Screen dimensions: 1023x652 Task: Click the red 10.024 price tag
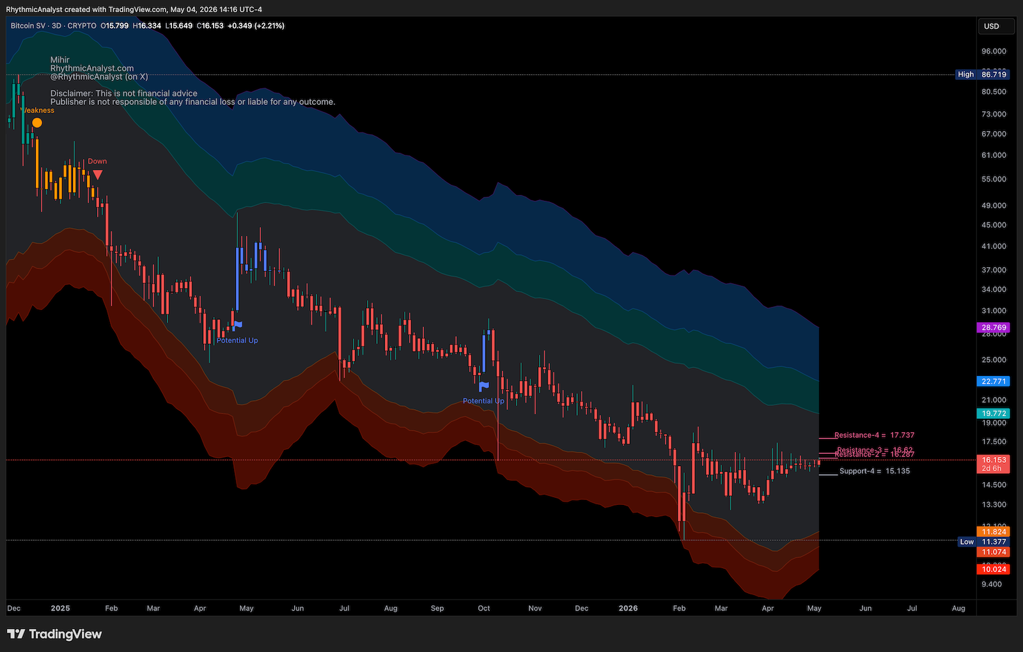[994, 570]
